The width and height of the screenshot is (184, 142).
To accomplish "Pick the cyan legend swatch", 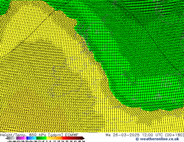I will 35,138.
